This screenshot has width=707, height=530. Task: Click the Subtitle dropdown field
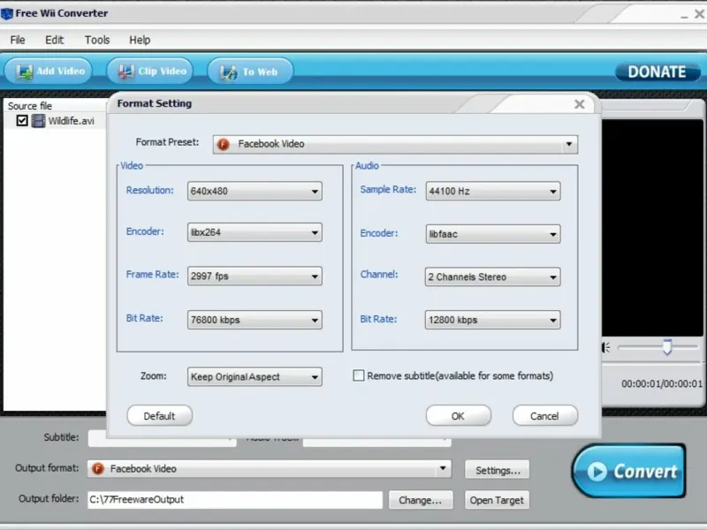click(163, 438)
